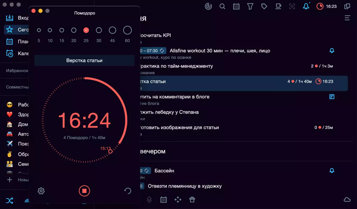Select the Allsfine workout 30 мин task

click(220, 51)
